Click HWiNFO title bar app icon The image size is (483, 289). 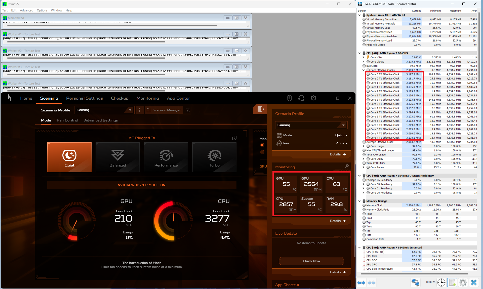(360, 4)
